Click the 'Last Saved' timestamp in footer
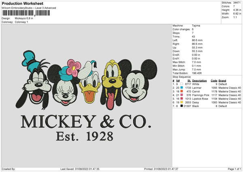Screen dimensions: 243x172 [x=80, y=169]
